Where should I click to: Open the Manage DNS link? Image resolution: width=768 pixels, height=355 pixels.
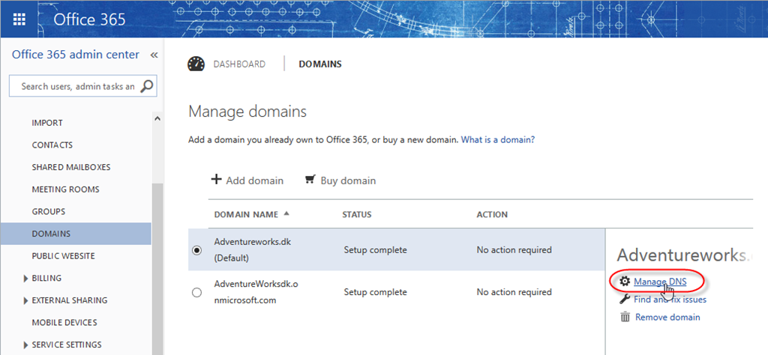(660, 282)
